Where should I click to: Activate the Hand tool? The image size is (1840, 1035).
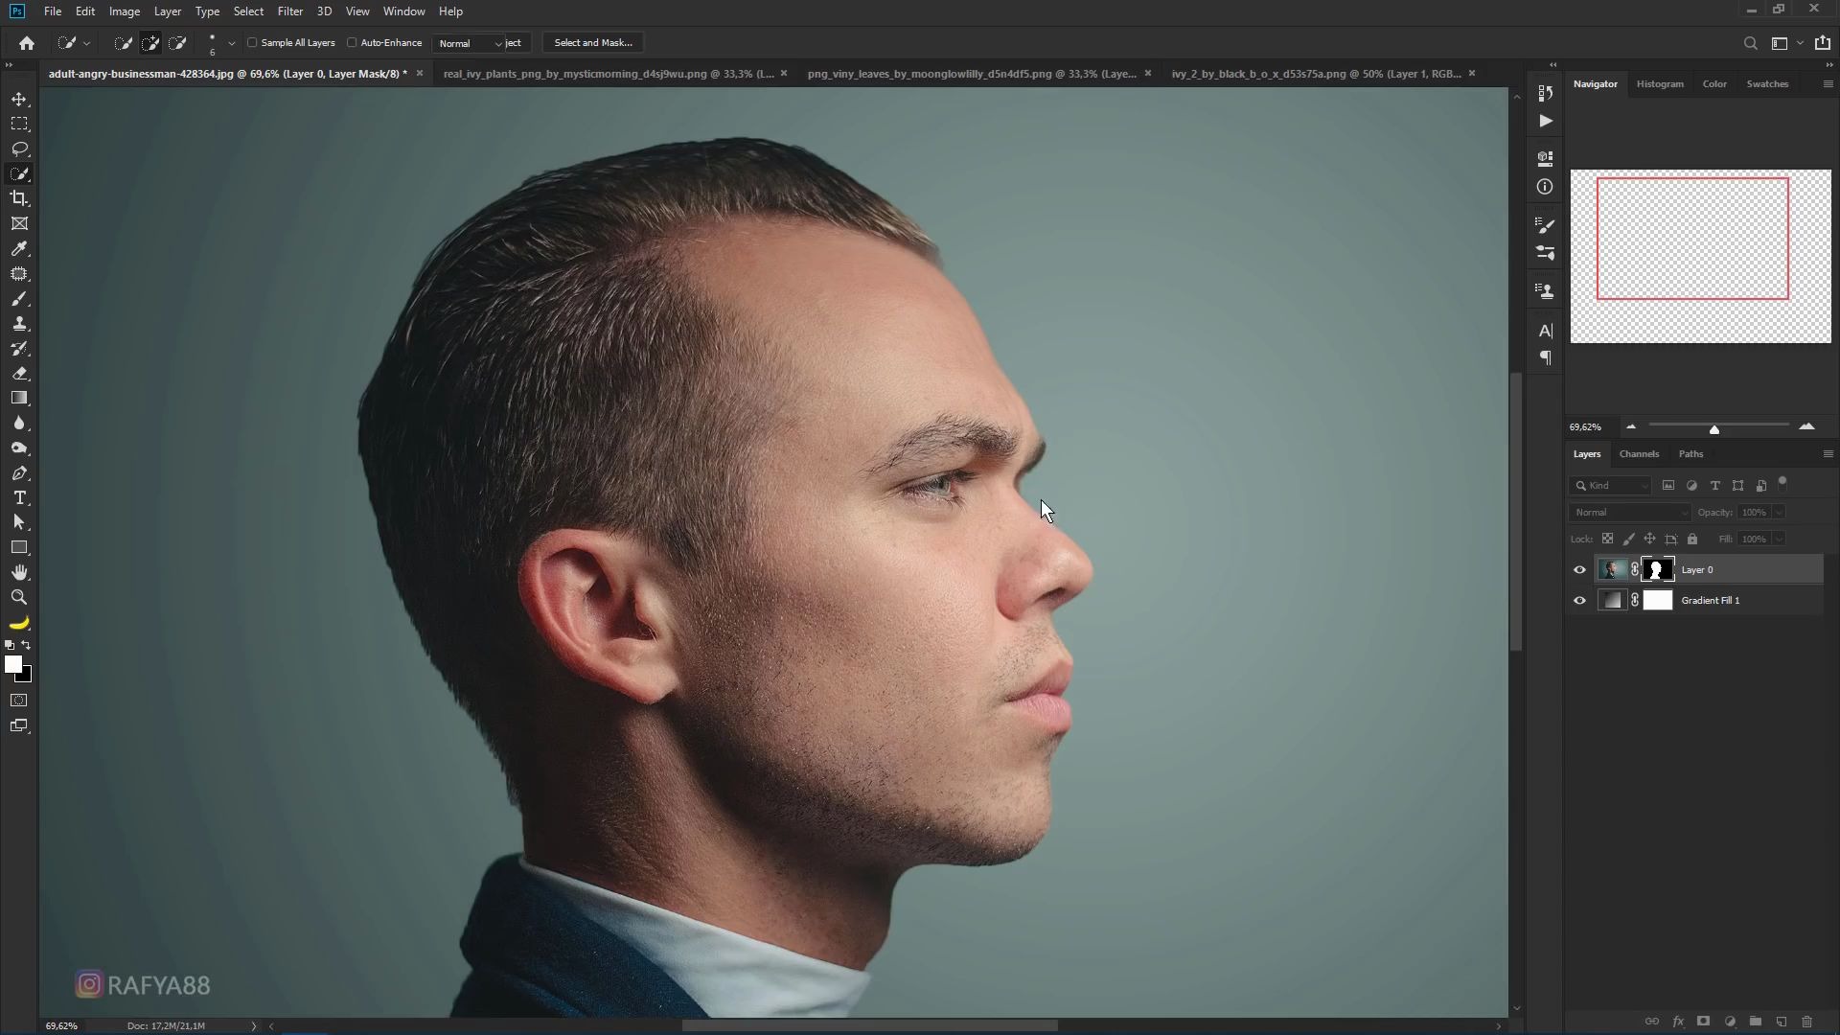pyautogui.click(x=19, y=572)
